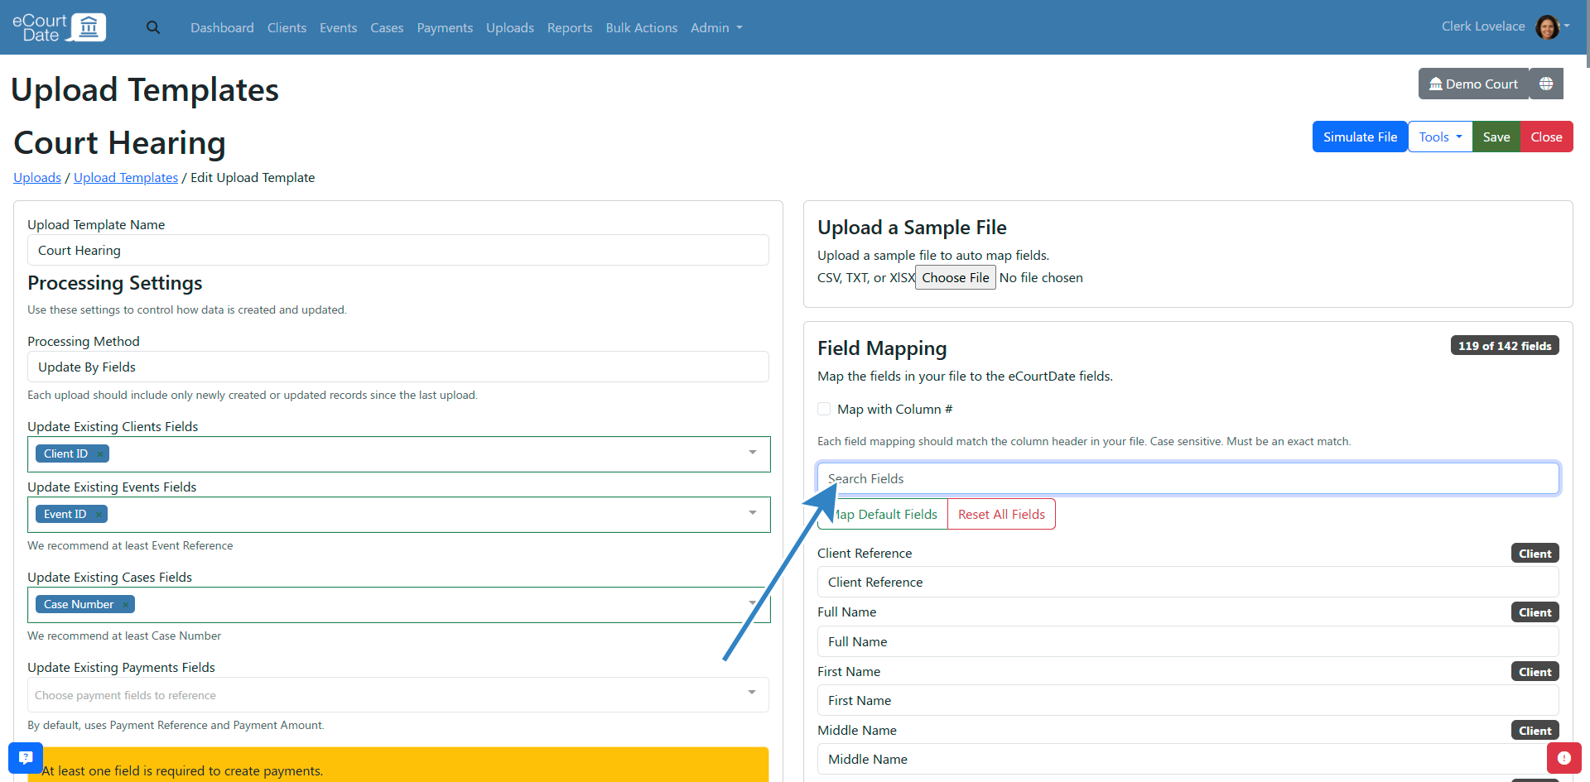The image size is (1590, 782).
Task: Click the Field Mapping heading
Action: click(x=882, y=348)
